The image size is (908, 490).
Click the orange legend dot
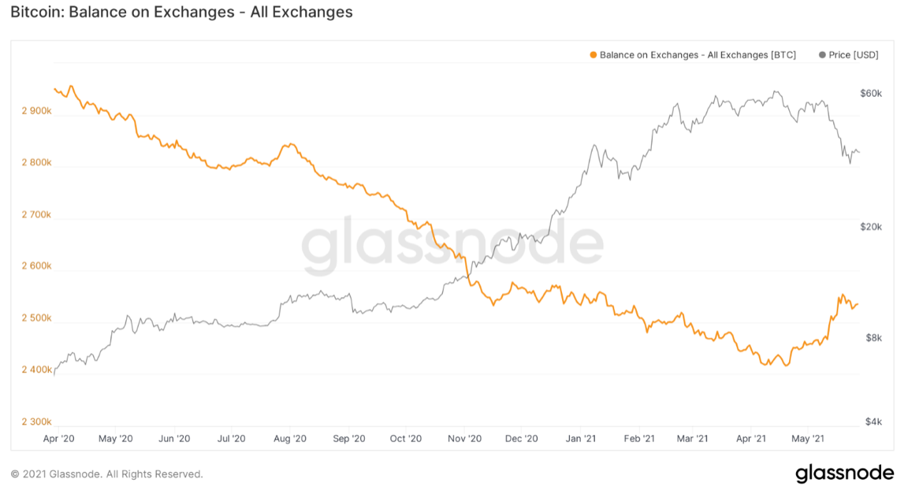pyautogui.click(x=593, y=55)
